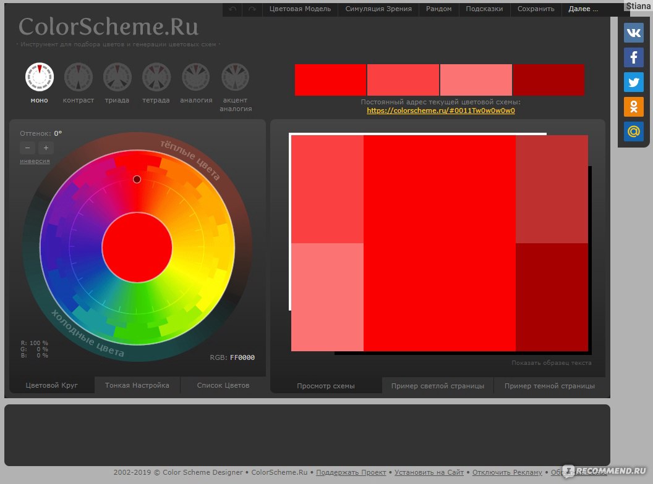Click the pure red primary swatch

coord(330,80)
